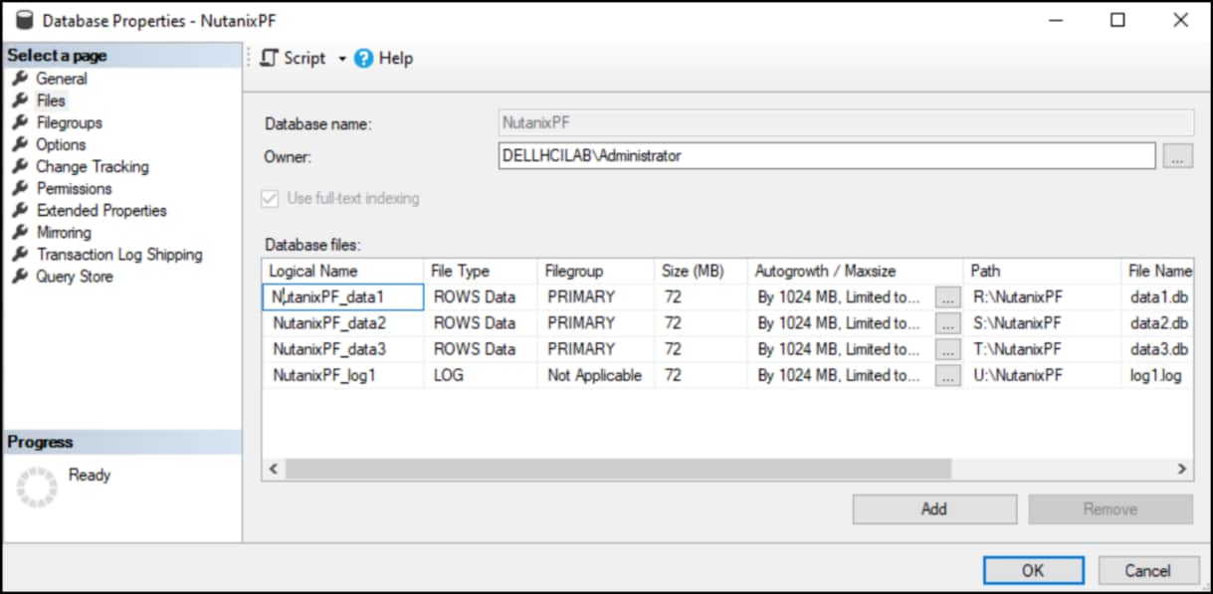Select the NutanixPF_data2 logical name cell
Image resolution: width=1213 pixels, height=594 pixels.
click(x=343, y=322)
